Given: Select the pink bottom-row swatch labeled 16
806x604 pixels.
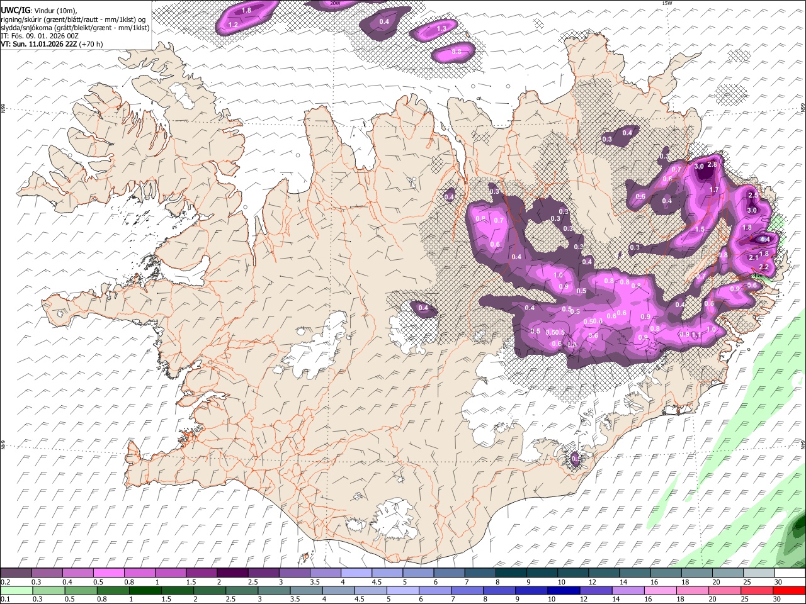Looking at the screenshot, I should click(x=660, y=590).
